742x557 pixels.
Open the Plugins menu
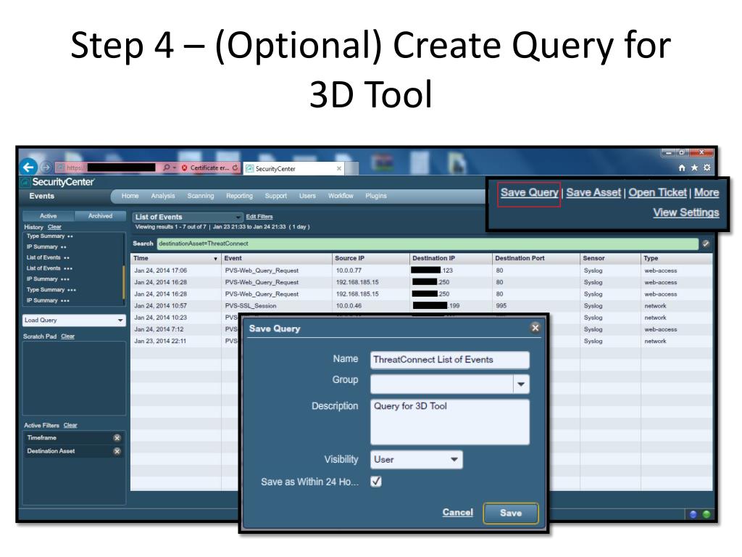click(x=376, y=196)
